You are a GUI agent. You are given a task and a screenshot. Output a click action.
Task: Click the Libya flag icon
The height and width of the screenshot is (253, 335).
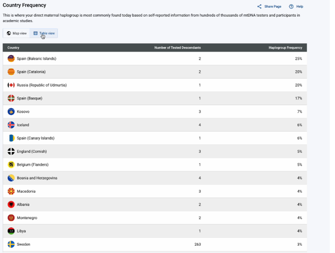(11, 231)
